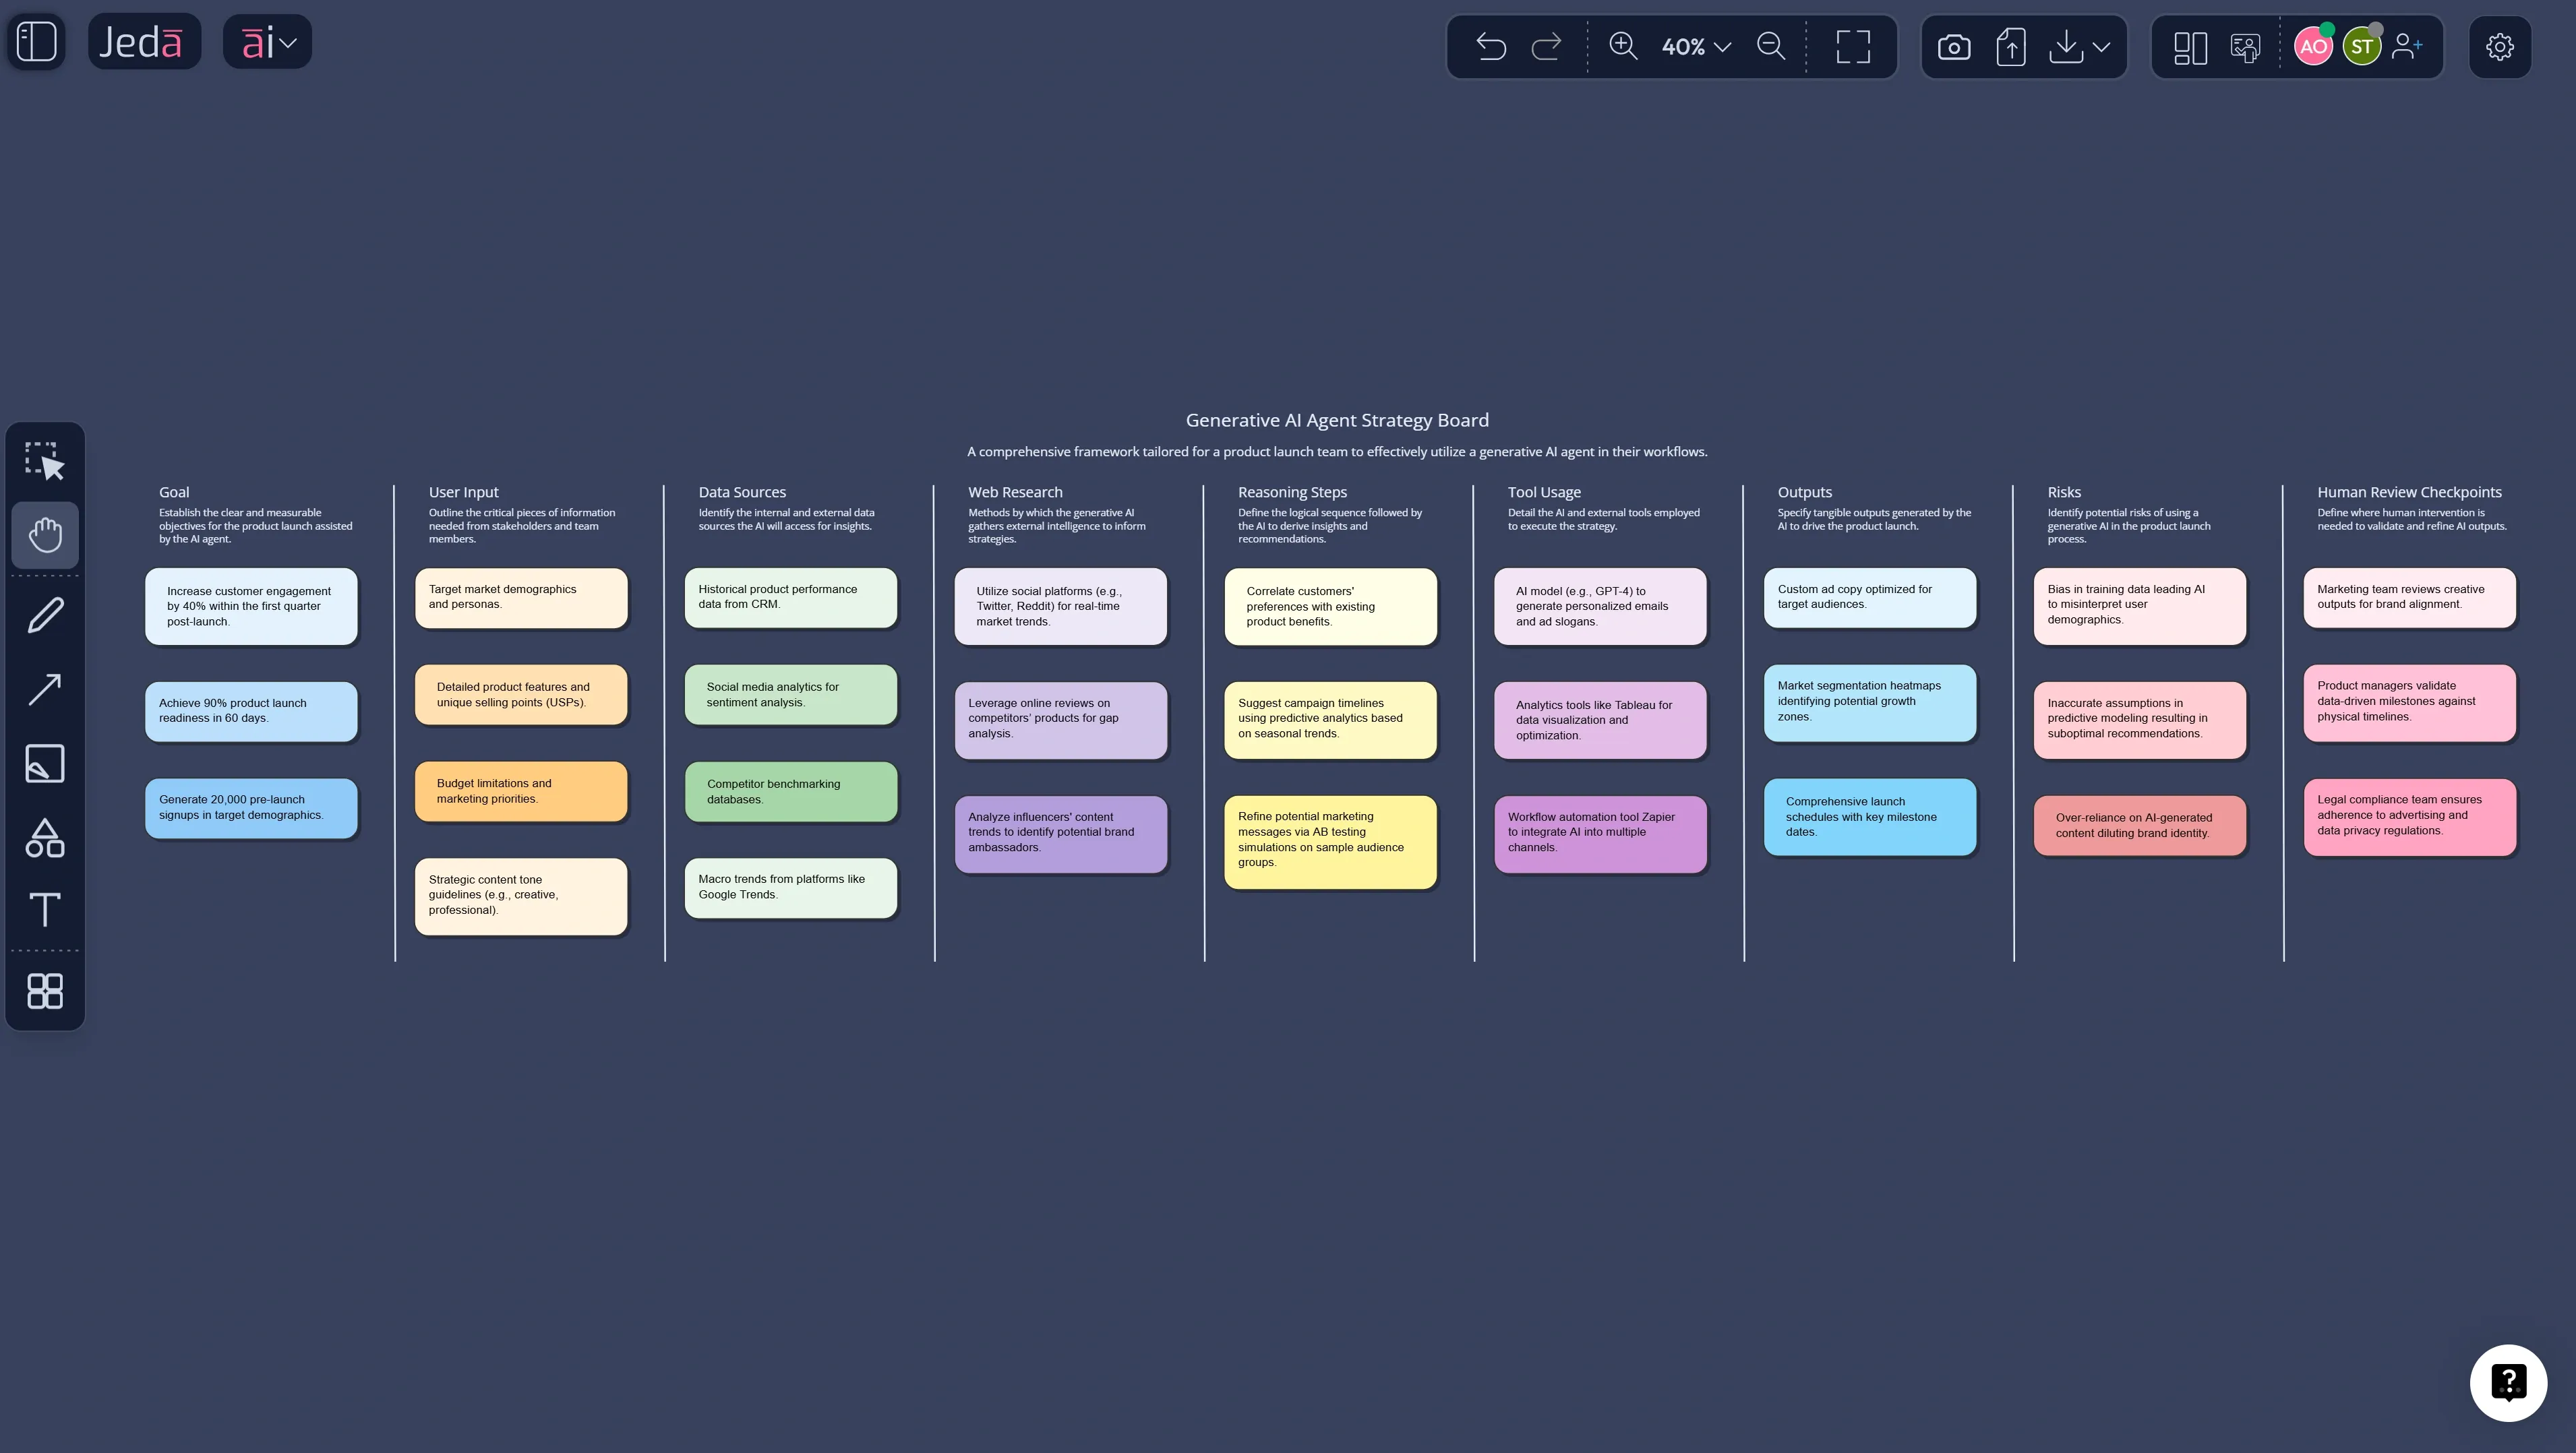Open the Jeda logo menu
Image resolution: width=2576 pixels, height=1453 pixels.
[144, 41]
